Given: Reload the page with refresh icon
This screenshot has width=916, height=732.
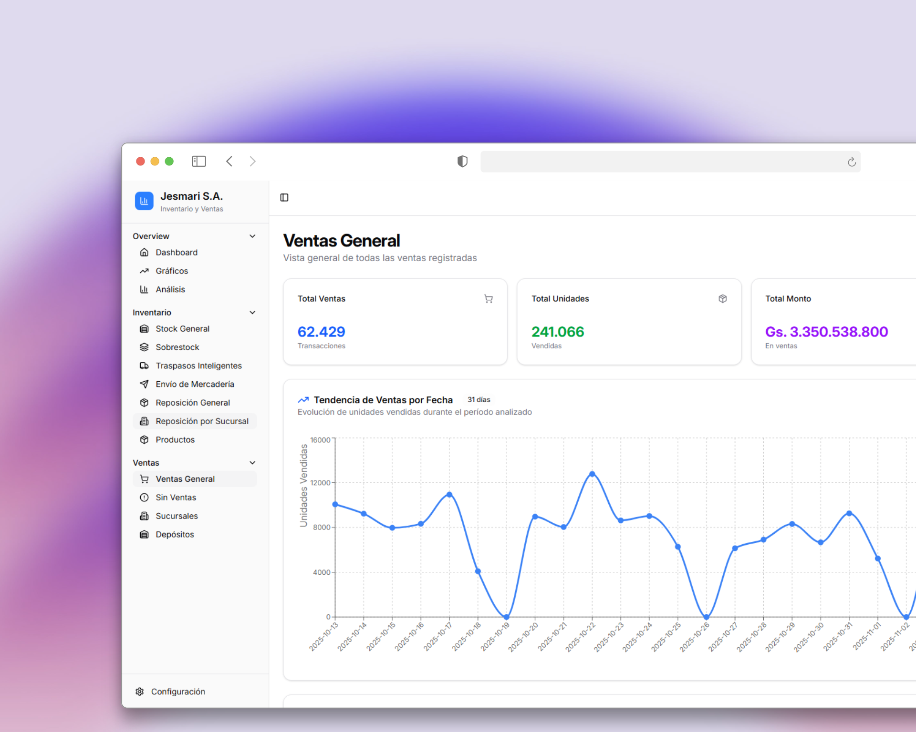Looking at the screenshot, I should pyautogui.click(x=852, y=162).
